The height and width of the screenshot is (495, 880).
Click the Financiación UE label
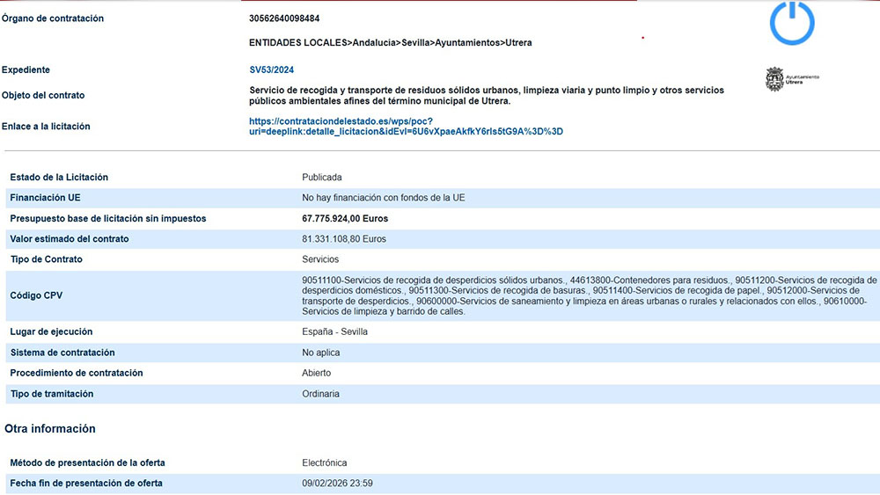[x=46, y=198]
